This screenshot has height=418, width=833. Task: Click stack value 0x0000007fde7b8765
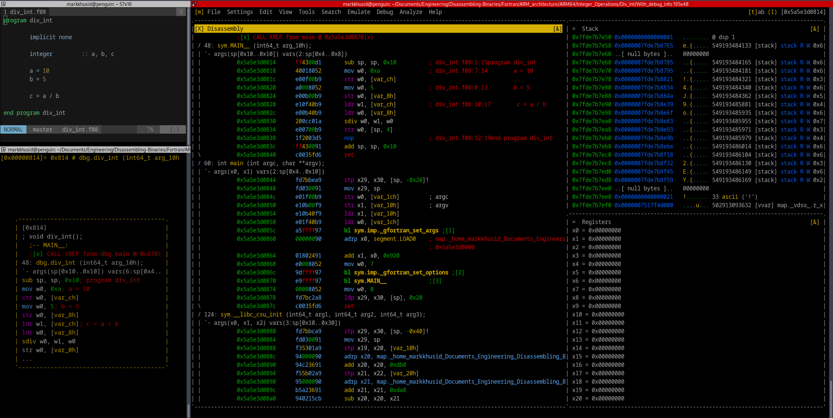coord(643,46)
